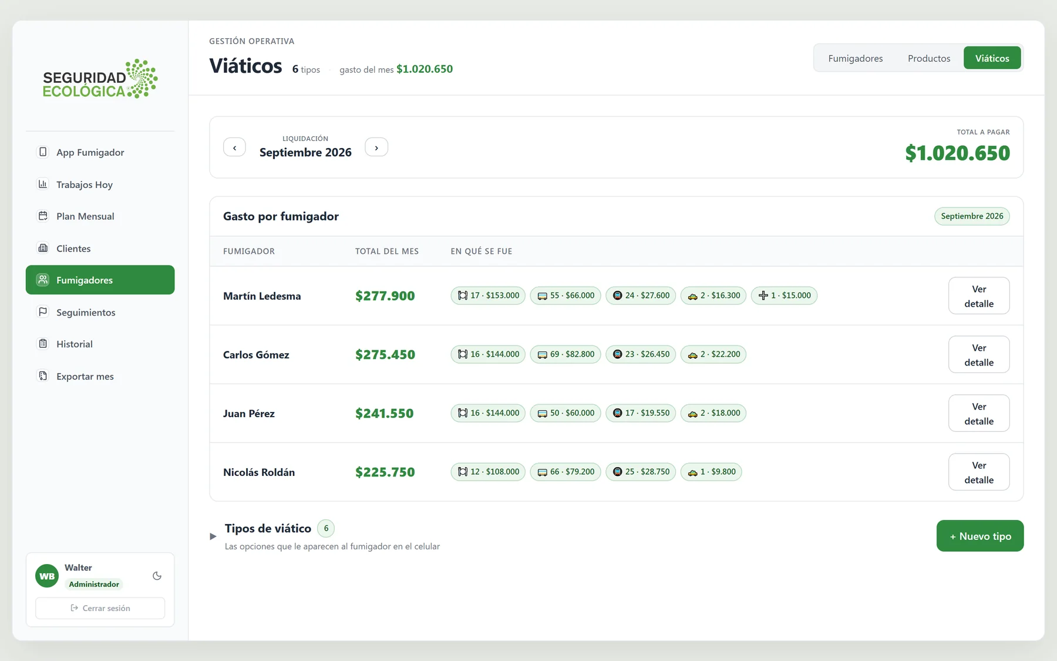Screen dimensions: 1057x661
Task: Click the Administrador role badge
Action: (94, 584)
